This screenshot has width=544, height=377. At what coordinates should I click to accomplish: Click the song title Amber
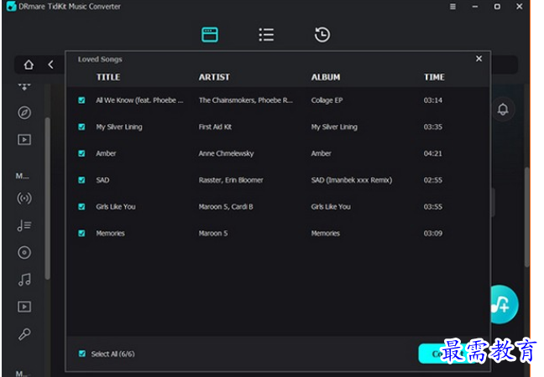click(106, 153)
